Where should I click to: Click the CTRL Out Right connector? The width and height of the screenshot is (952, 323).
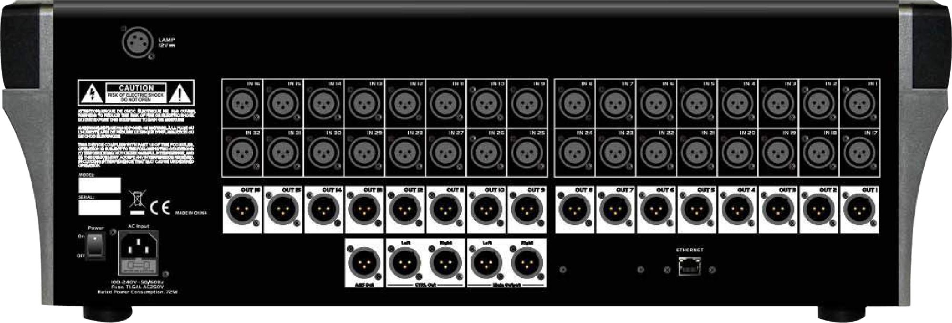pos(445,263)
